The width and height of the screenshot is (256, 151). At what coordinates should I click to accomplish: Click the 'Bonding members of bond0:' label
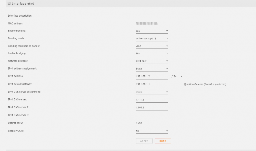pyautogui.click(x=24, y=46)
